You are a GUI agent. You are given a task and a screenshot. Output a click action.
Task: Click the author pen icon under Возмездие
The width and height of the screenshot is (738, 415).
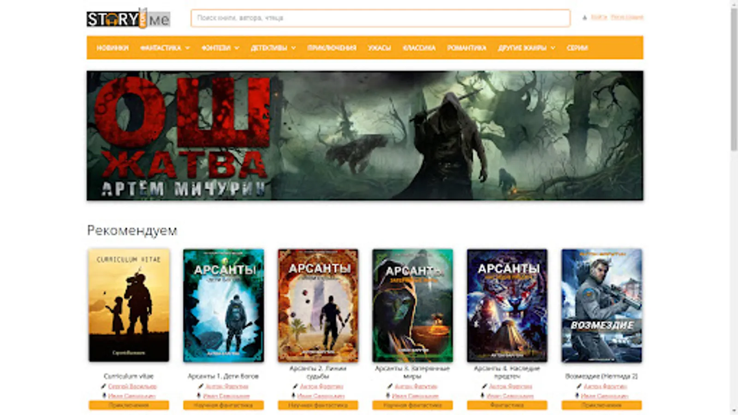click(x=579, y=386)
